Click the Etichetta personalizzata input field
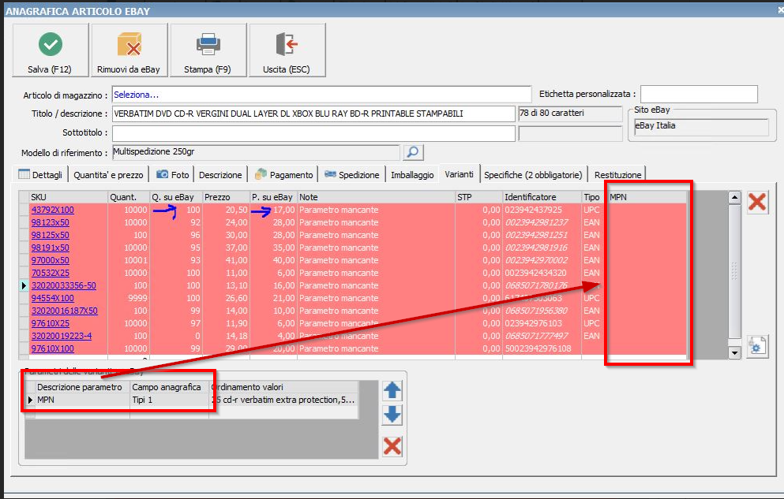Image resolution: width=784 pixels, height=499 pixels. pyautogui.click(x=699, y=95)
